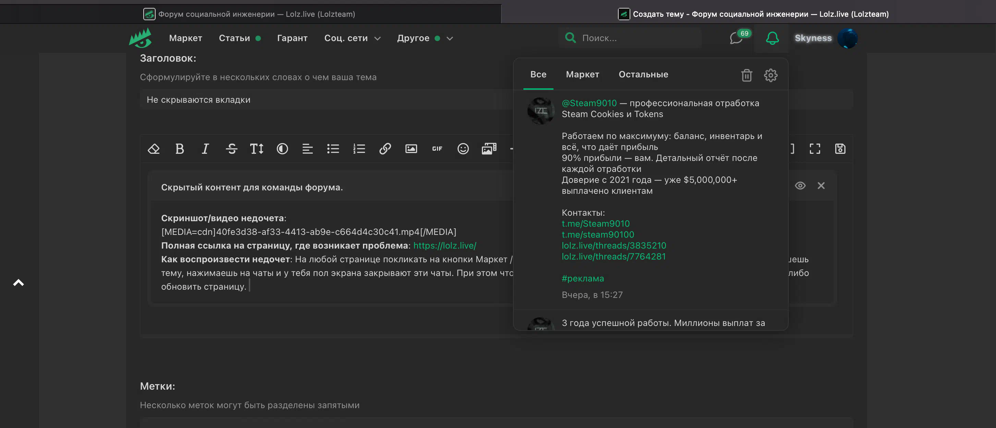The image size is (996, 428).
Task: Open Skyness profile name
Action: click(x=813, y=38)
